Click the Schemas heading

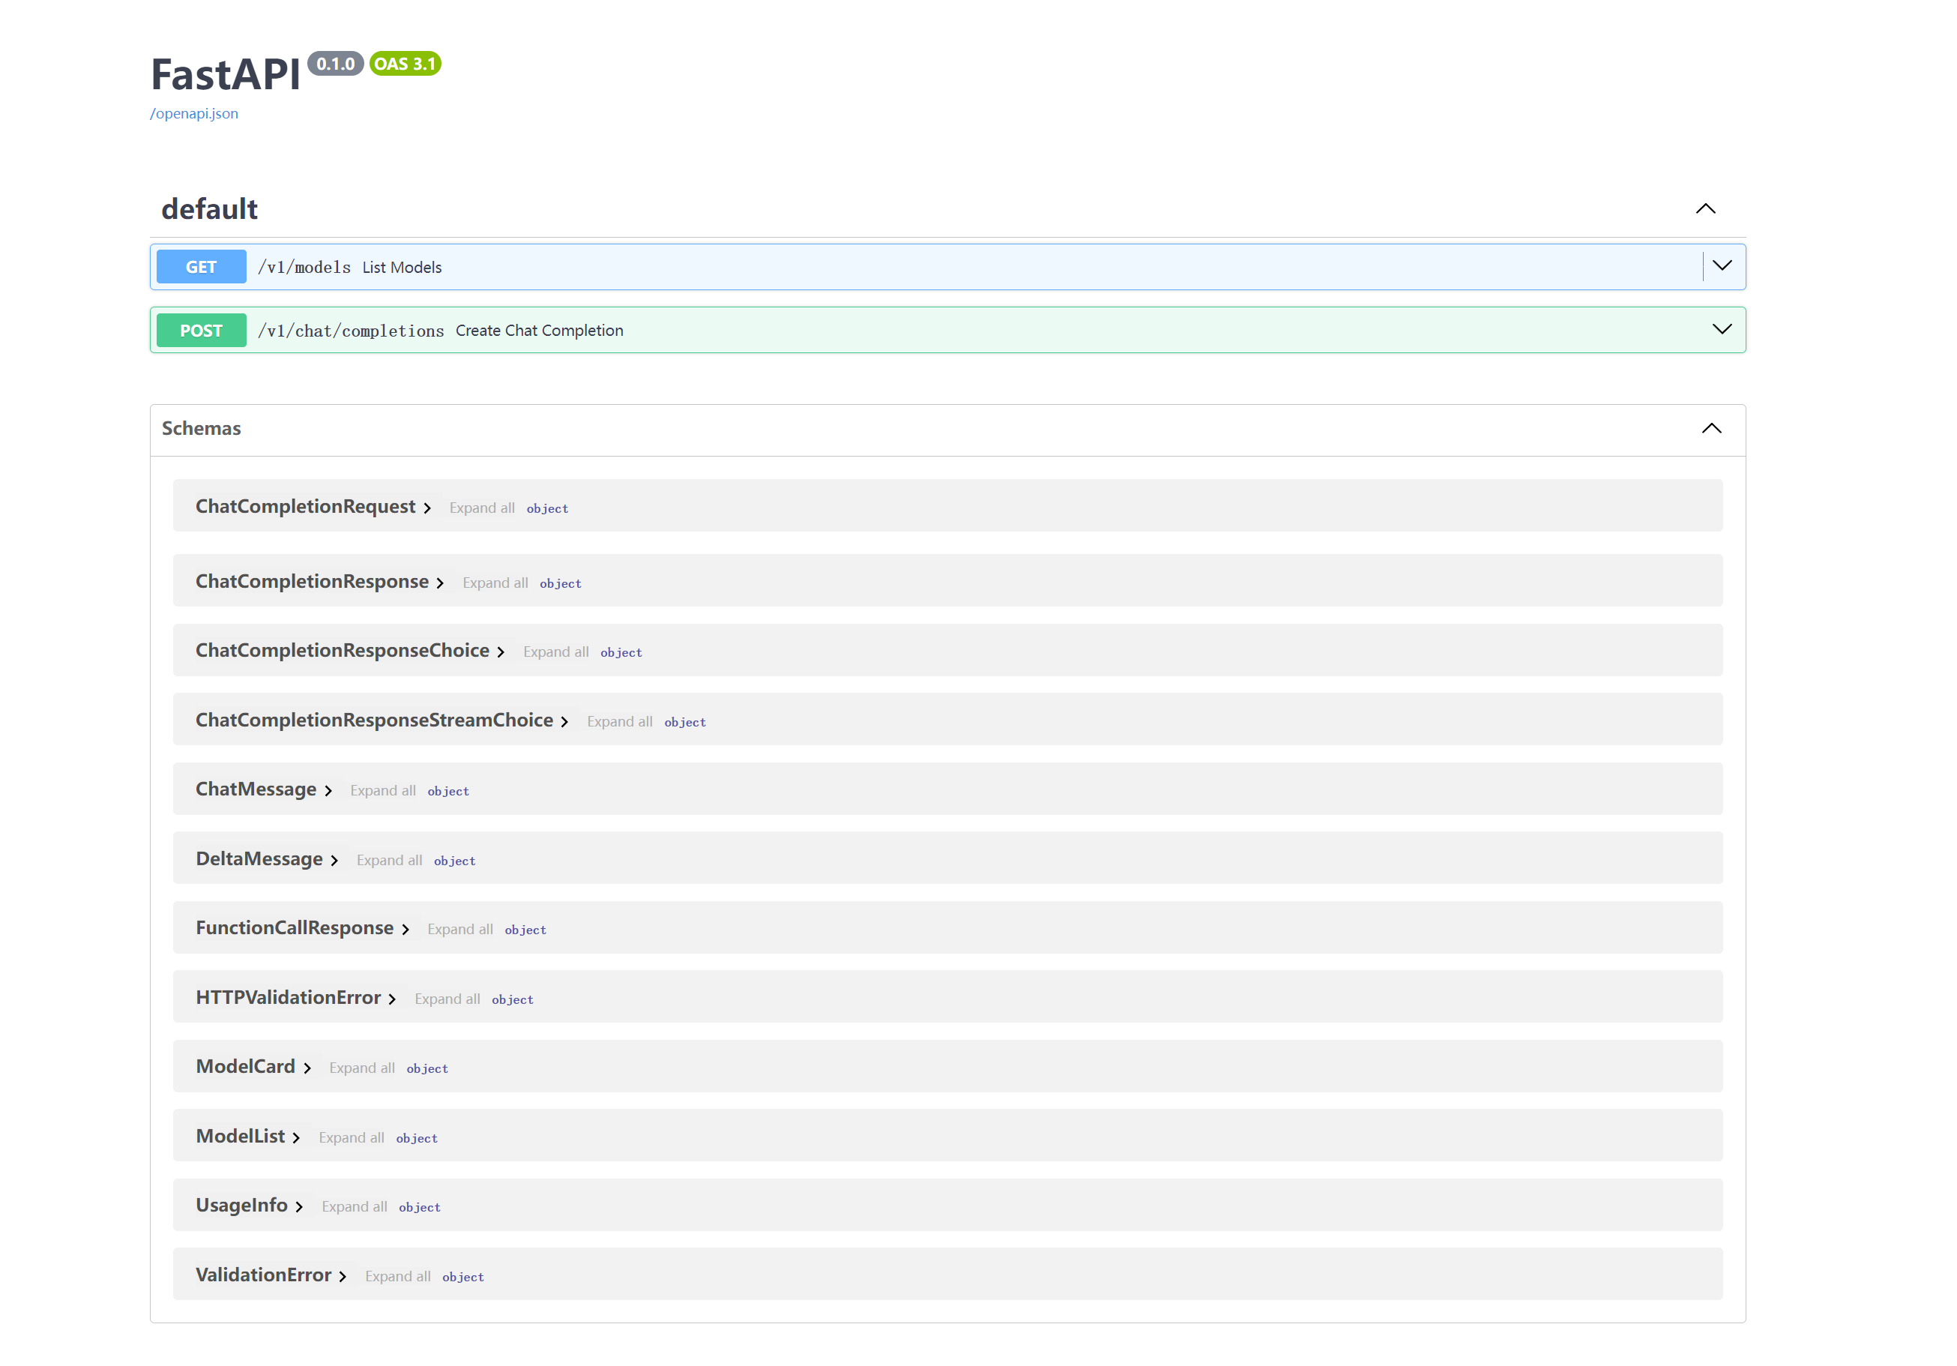(201, 428)
